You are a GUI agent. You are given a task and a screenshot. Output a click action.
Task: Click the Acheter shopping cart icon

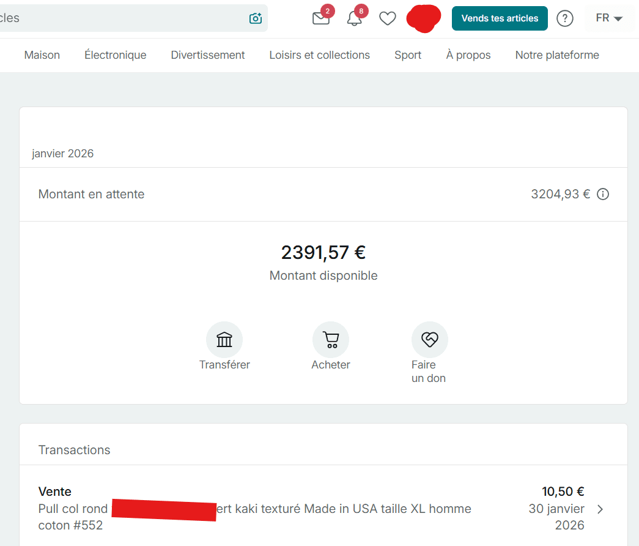point(330,340)
